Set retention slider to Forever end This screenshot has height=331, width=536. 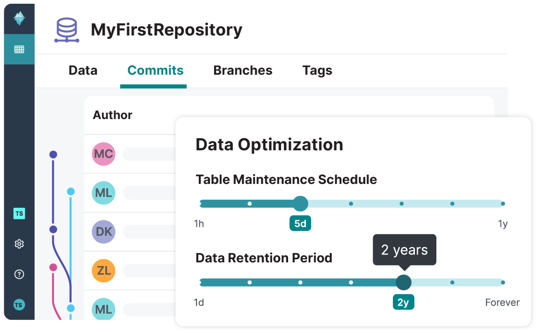pyautogui.click(x=503, y=282)
